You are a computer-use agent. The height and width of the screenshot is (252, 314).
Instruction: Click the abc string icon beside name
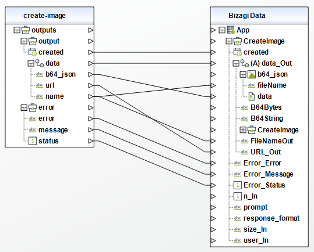40,96
